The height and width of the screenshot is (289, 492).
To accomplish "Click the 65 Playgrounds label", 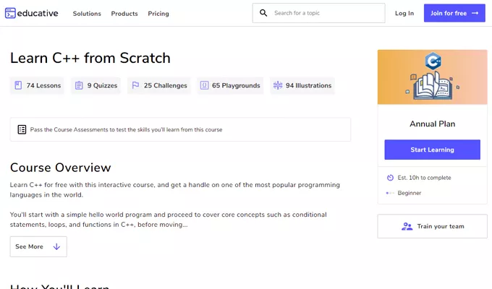I will [x=236, y=85].
